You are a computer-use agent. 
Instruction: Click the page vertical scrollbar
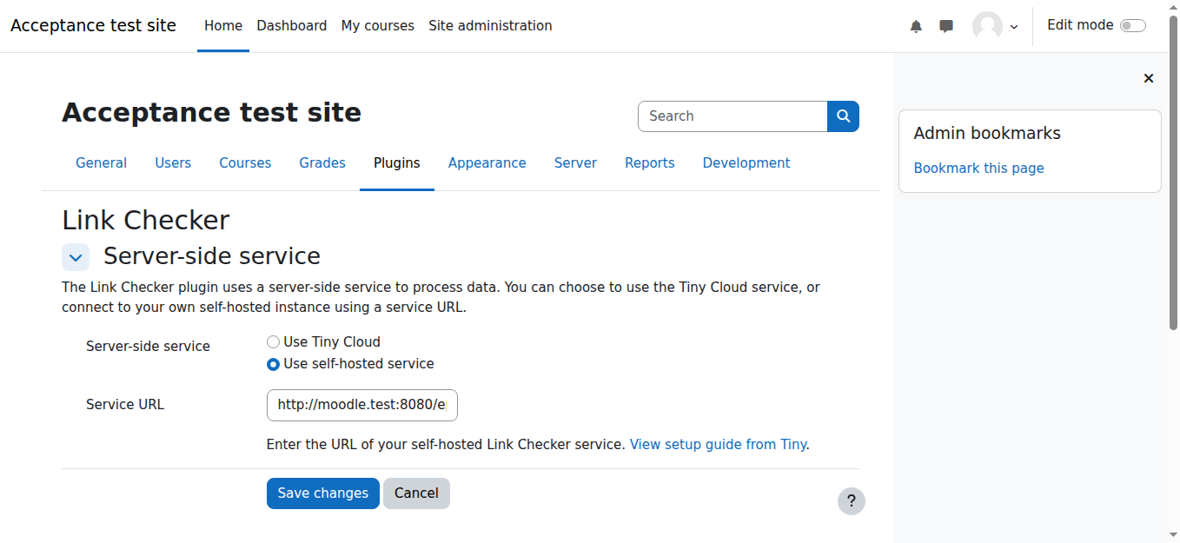click(1173, 174)
